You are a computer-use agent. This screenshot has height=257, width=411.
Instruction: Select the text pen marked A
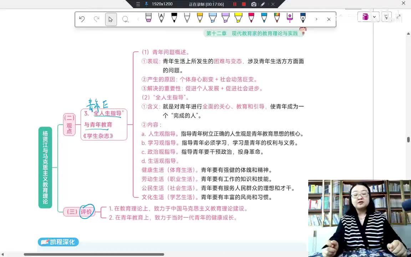pos(161,17)
